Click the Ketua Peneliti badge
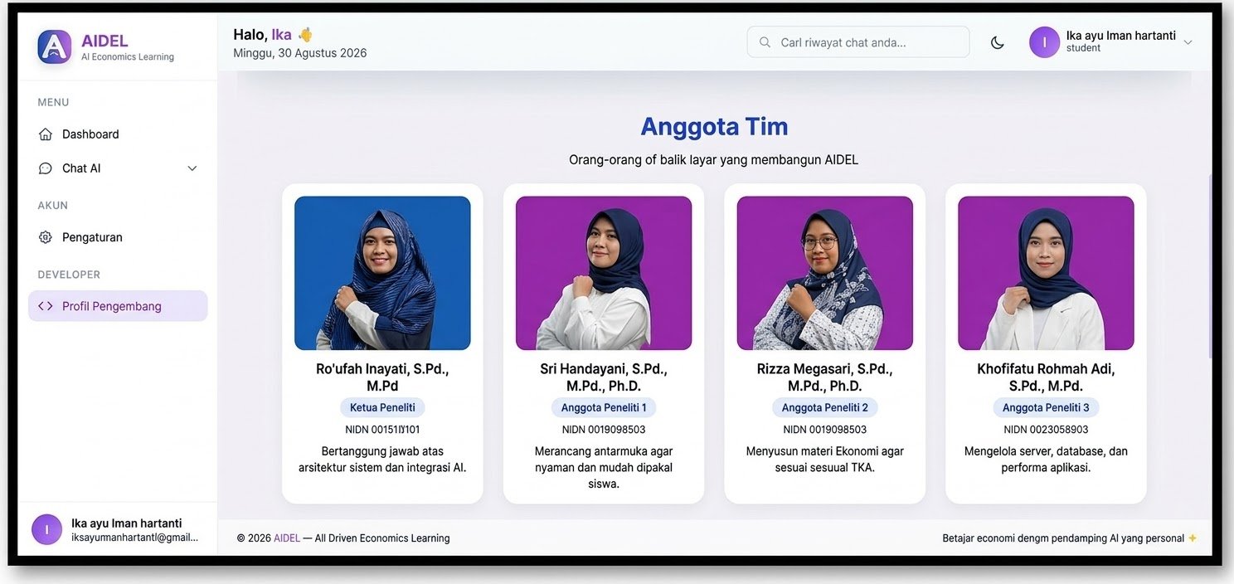The width and height of the screenshot is (1234, 584). click(x=382, y=407)
